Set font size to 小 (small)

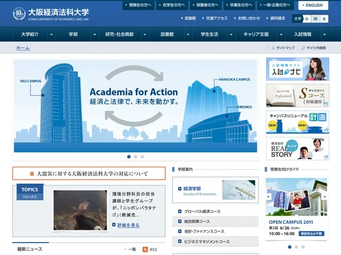(307, 19)
